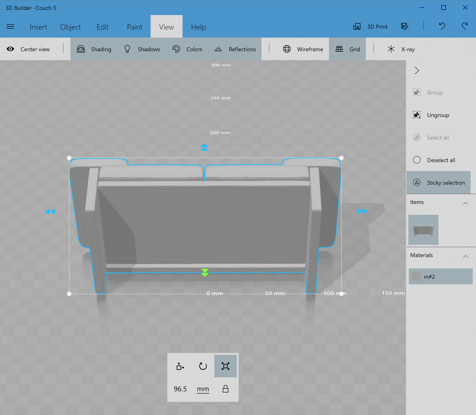Viewport: 476px width, 415px height.
Task: Click the save icon beside 3D Print
Action: 405,26
